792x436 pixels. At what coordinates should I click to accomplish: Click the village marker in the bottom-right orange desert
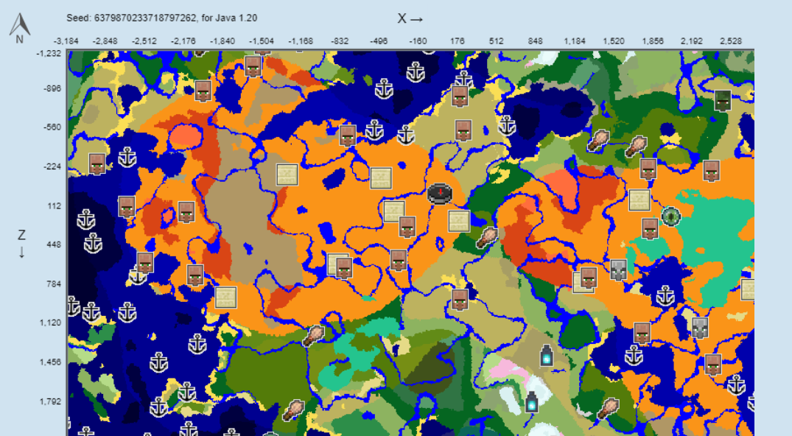(713, 365)
